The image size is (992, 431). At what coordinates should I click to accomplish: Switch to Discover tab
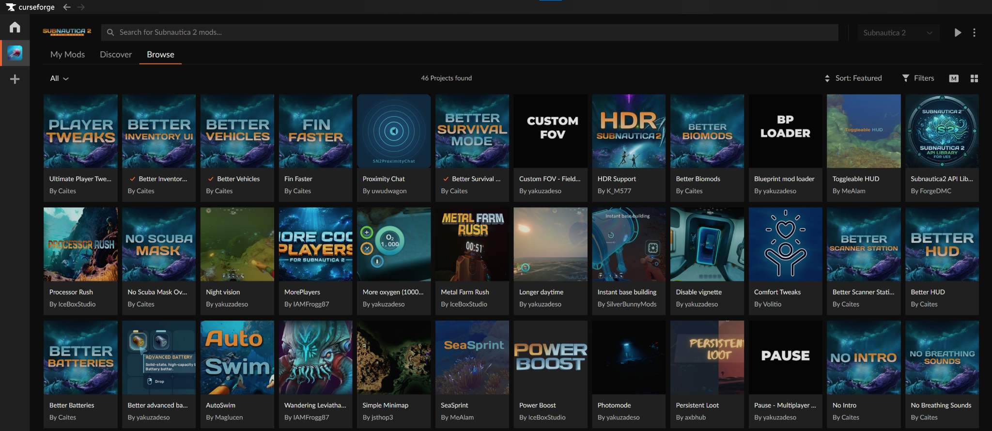(116, 54)
